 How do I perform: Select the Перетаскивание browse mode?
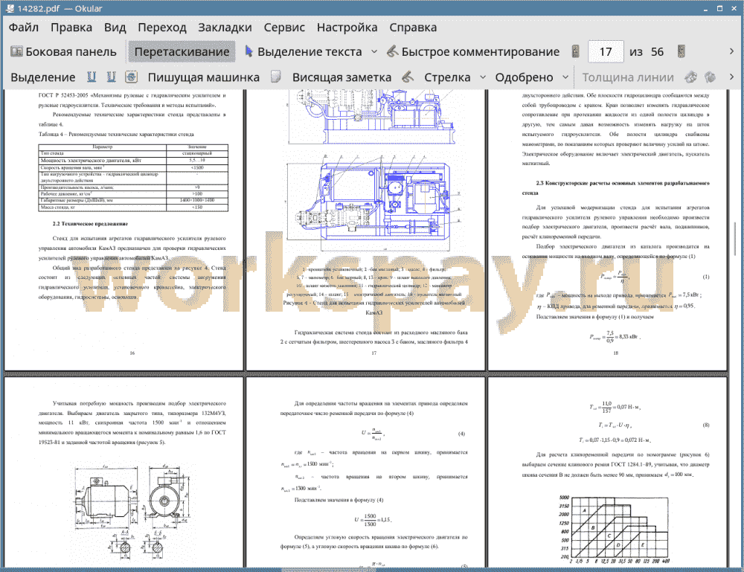click(182, 52)
